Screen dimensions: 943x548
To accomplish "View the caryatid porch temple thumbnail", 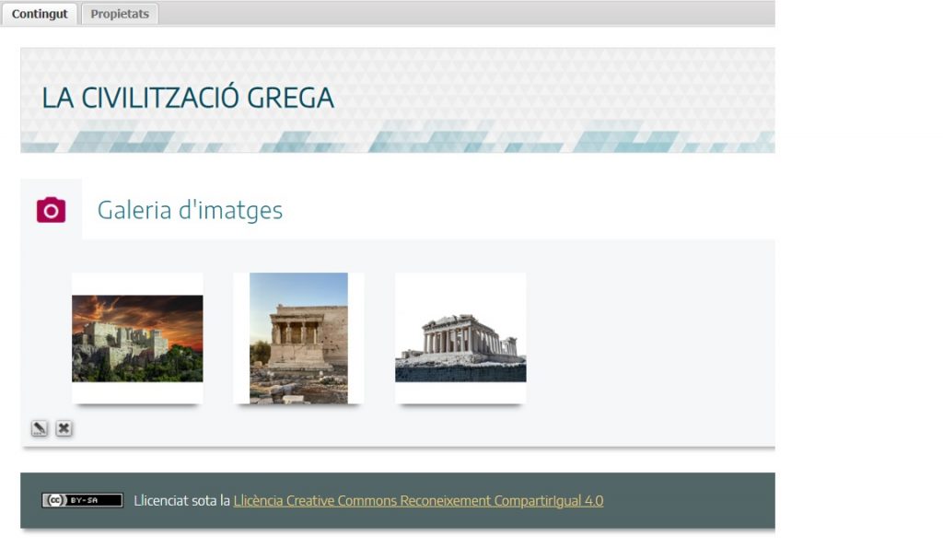I will tap(298, 338).
